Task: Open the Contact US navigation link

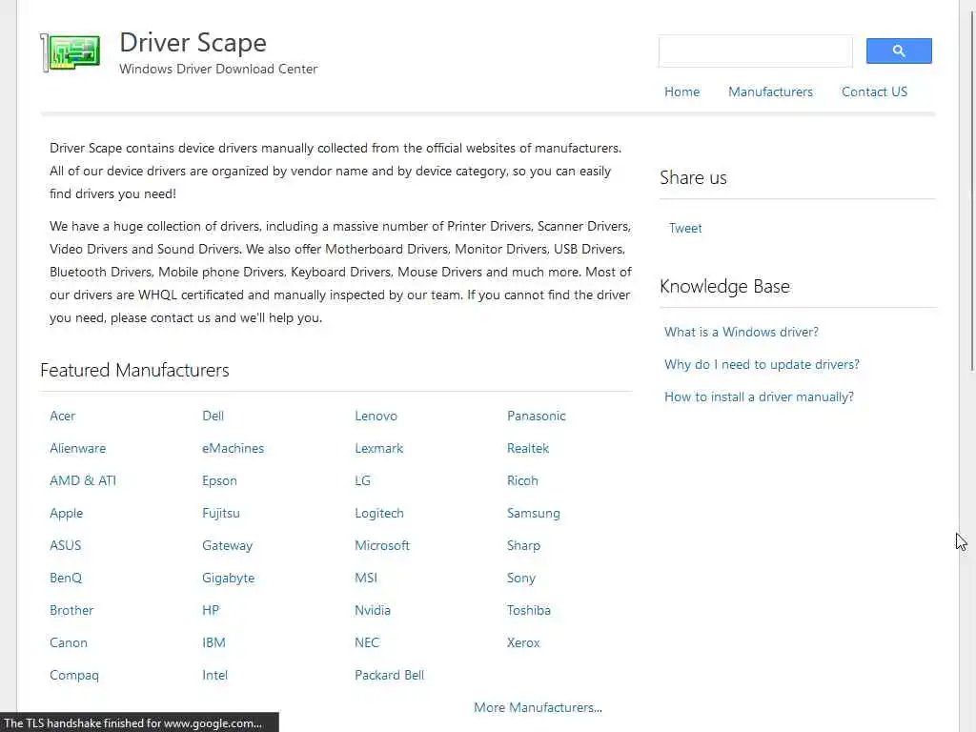Action: pos(874,92)
